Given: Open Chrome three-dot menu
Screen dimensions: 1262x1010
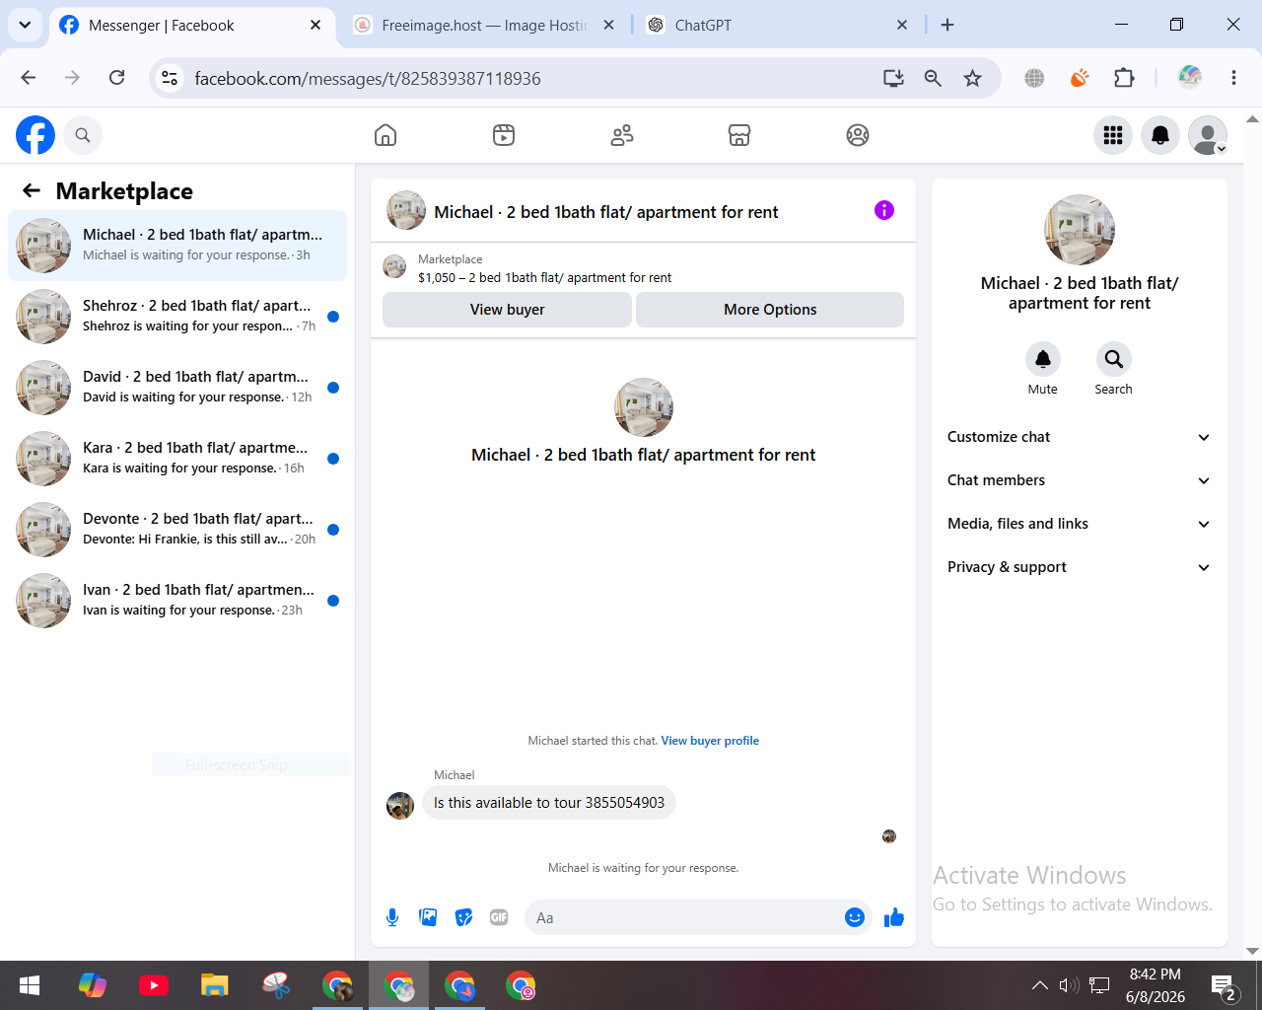Looking at the screenshot, I should (1233, 78).
